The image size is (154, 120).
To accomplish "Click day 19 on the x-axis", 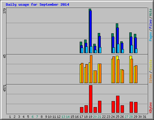I will [90, 117].
